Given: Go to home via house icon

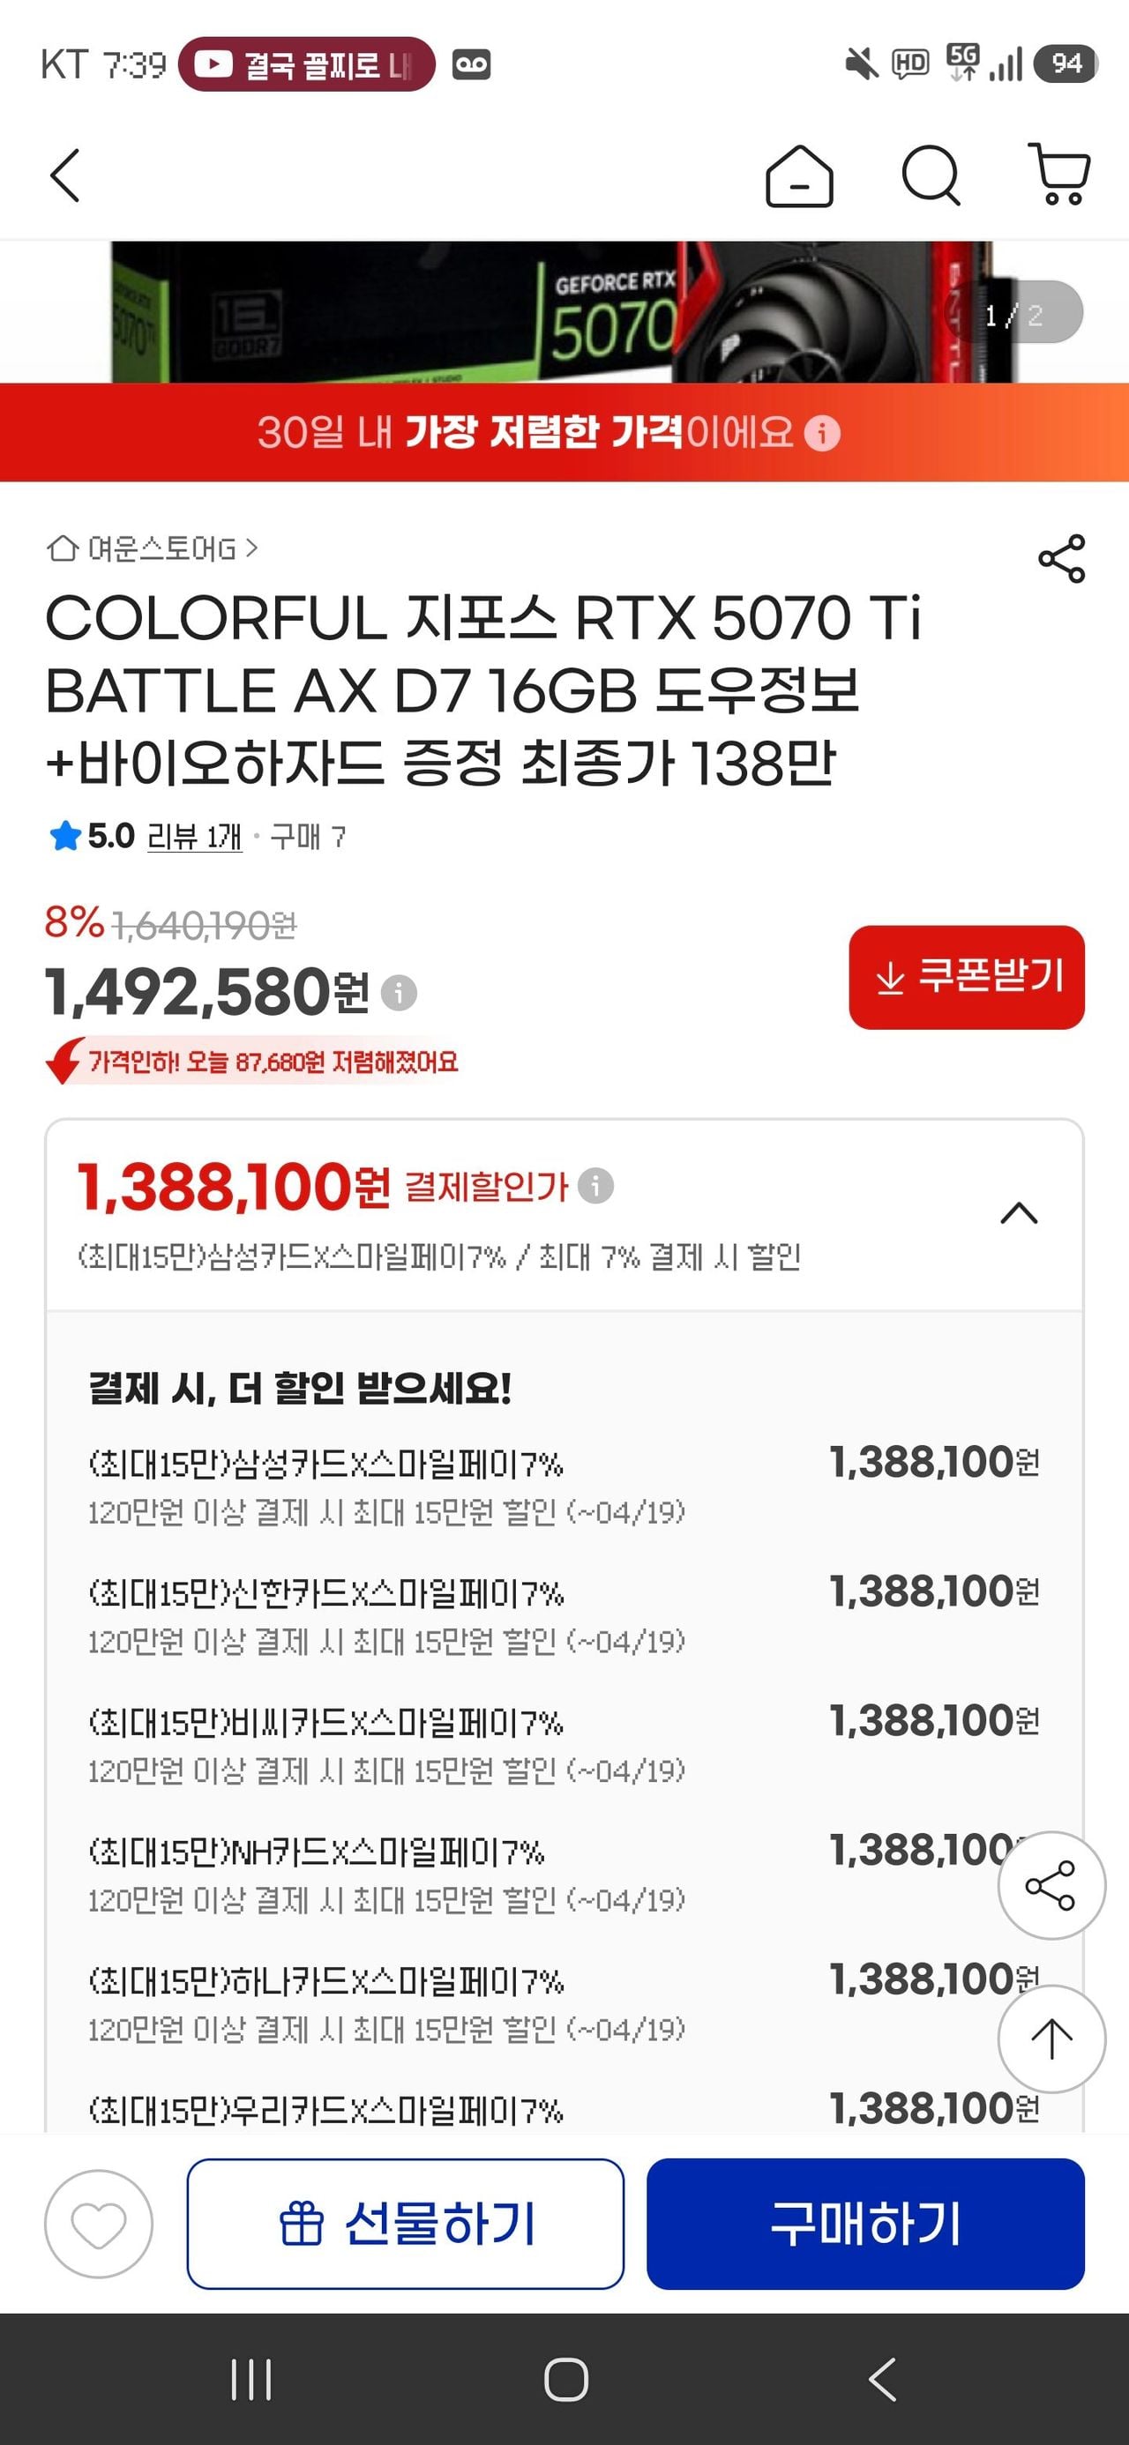Looking at the screenshot, I should [x=798, y=176].
